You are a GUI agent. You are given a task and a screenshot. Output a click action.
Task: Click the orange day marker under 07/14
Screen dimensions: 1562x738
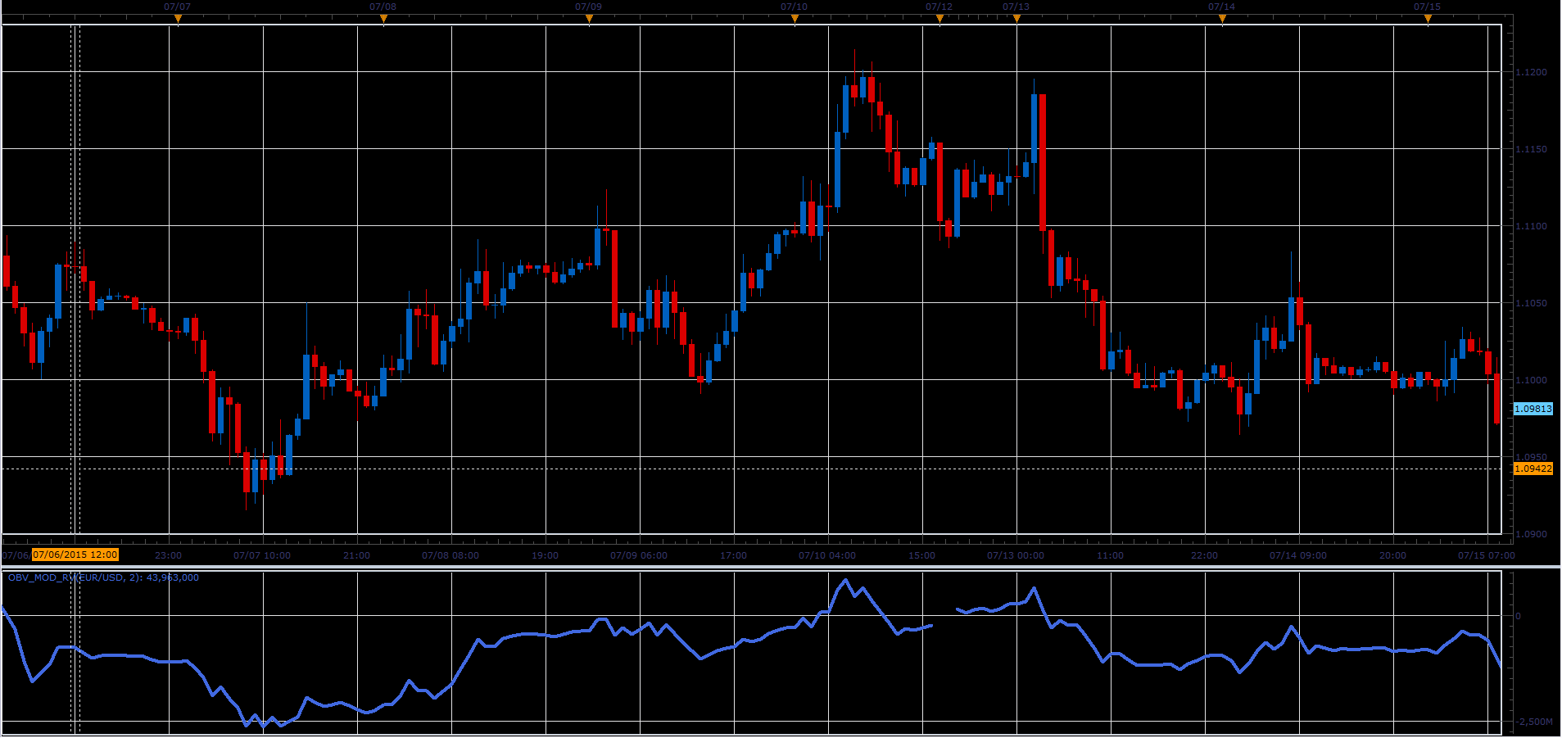1222,20
